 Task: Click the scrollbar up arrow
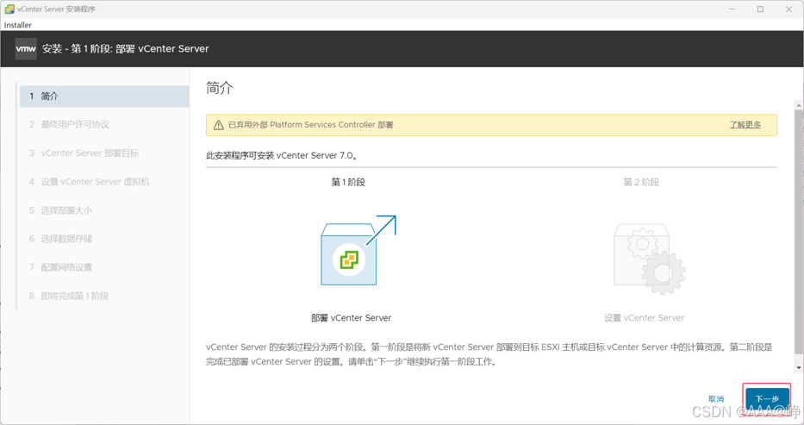coord(799,106)
